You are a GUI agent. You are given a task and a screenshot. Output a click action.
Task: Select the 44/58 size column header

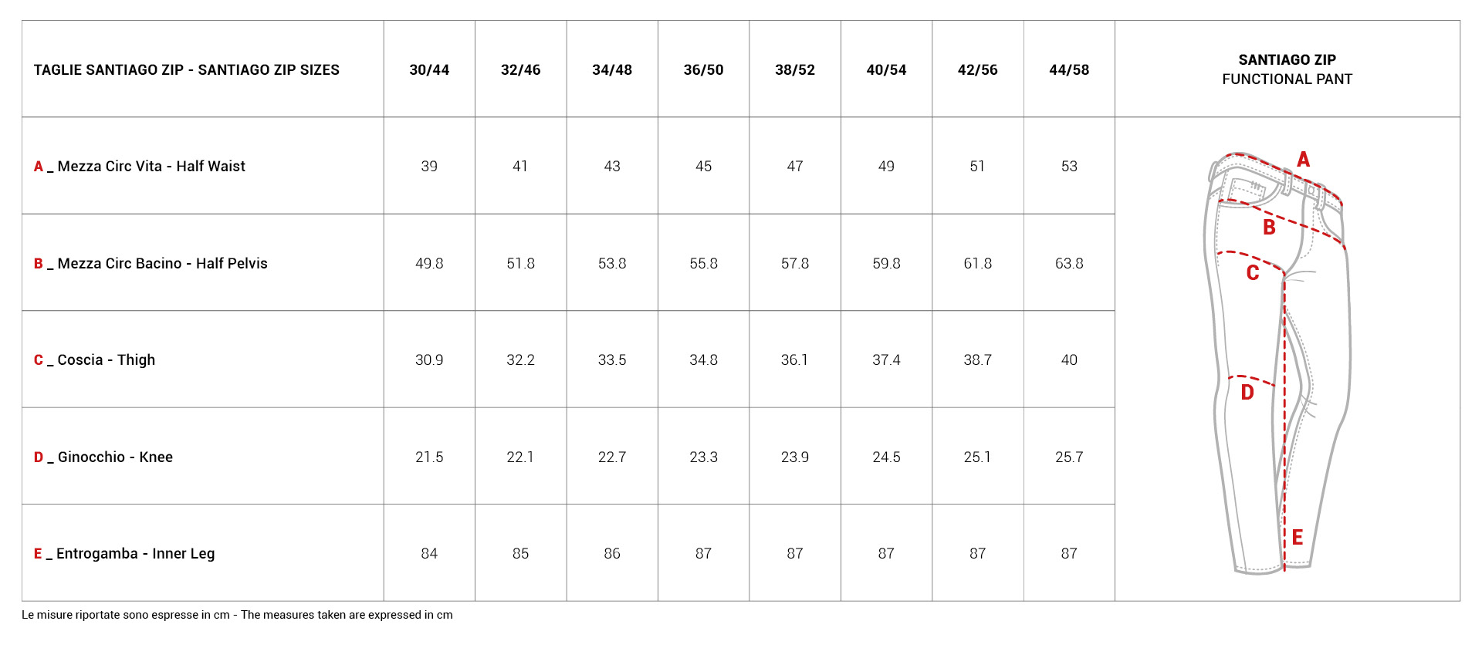(x=1069, y=69)
